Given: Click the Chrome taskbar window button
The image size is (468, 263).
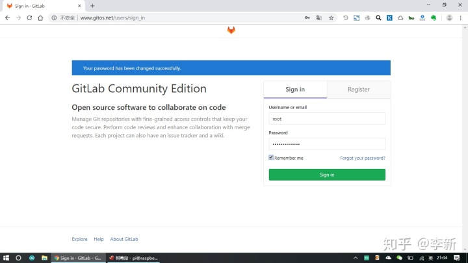Looking at the screenshot, I should (x=78, y=258).
